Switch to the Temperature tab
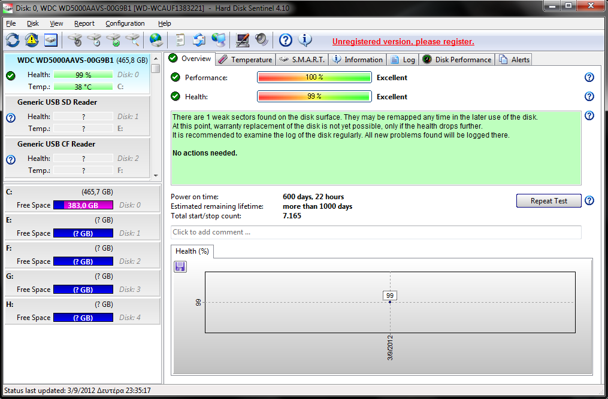This screenshot has width=608, height=399. 246,60
